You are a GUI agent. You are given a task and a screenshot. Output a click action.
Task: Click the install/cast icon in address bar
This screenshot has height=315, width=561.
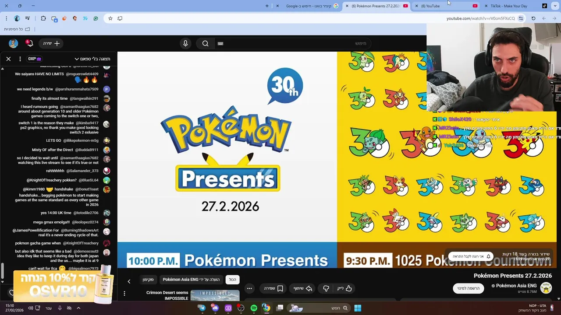tap(120, 18)
